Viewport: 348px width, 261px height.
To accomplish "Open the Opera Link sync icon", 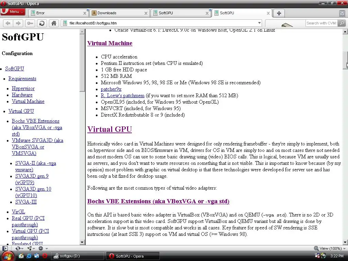I will tap(18, 248).
